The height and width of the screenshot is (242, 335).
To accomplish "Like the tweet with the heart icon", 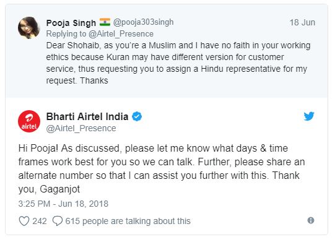I will (x=24, y=221).
